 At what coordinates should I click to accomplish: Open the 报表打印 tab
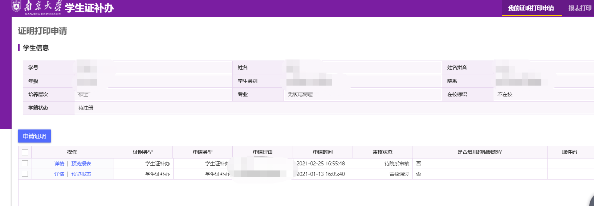[x=579, y=8]
